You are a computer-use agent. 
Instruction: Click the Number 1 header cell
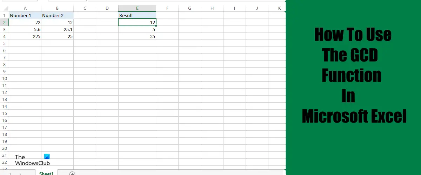pyautogui.click(x=25, y=15)
